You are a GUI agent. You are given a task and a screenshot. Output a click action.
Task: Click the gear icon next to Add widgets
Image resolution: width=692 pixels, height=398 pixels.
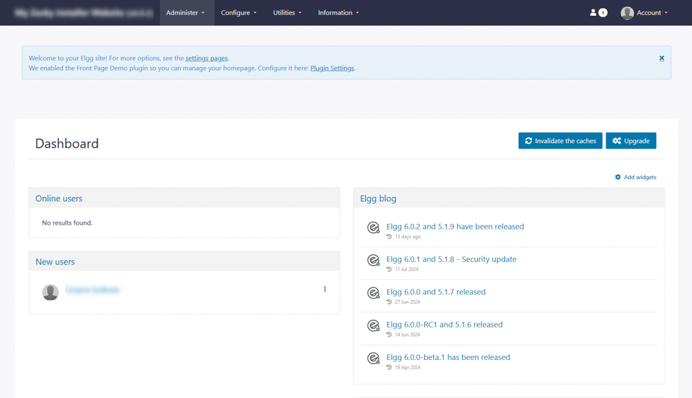tap(618, 177)
